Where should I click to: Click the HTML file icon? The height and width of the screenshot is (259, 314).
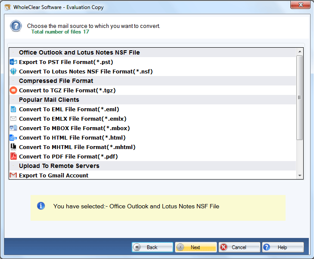pos(13,137)
